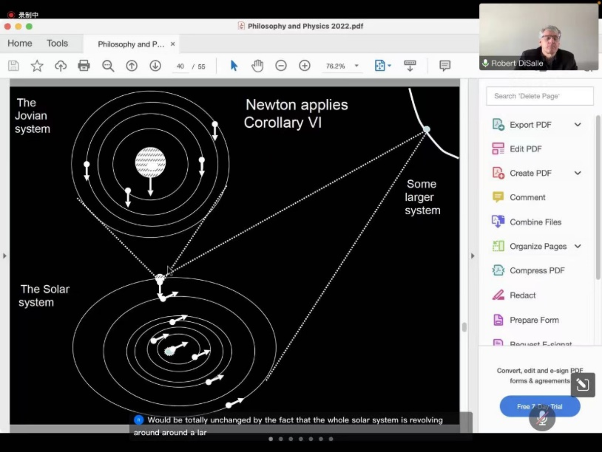Go to previous page arrow
The height and width of the screenshot is (452, 602).
[132, 66]
